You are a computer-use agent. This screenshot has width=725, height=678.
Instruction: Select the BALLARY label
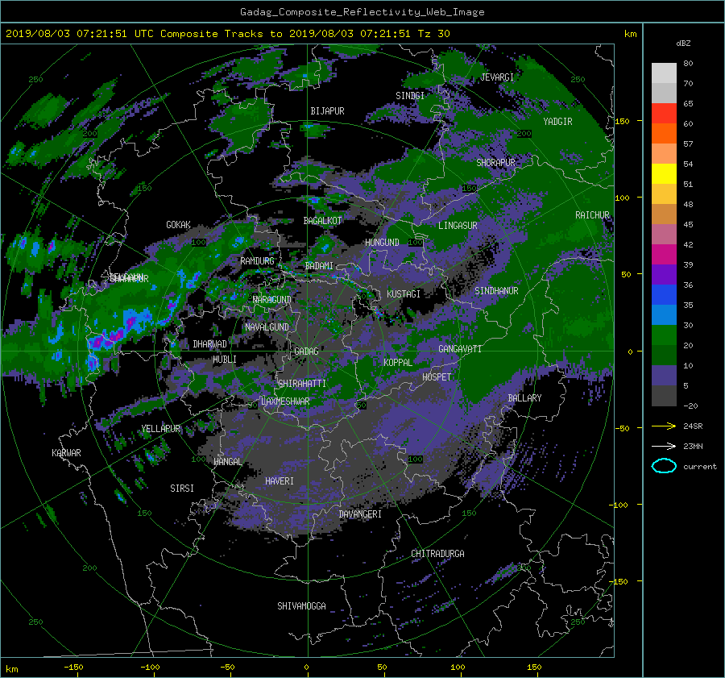pyautogui.click(x=524, y=398)
